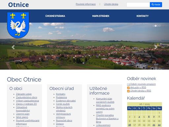Select day 16 in the calendar
Image resolution: width=169 pixels, height=127 pixels.
(130, 125)
